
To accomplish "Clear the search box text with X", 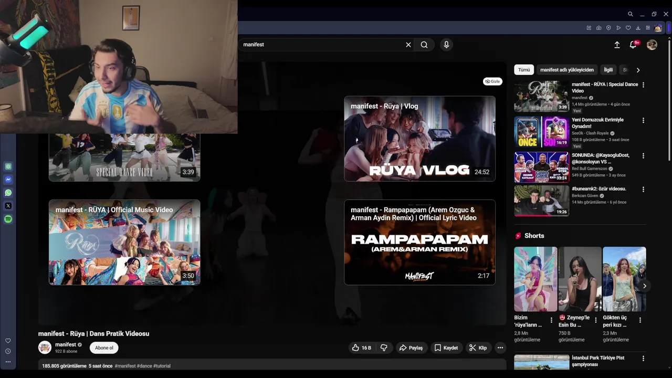I will pyautogui.click(x=408, y=45).
